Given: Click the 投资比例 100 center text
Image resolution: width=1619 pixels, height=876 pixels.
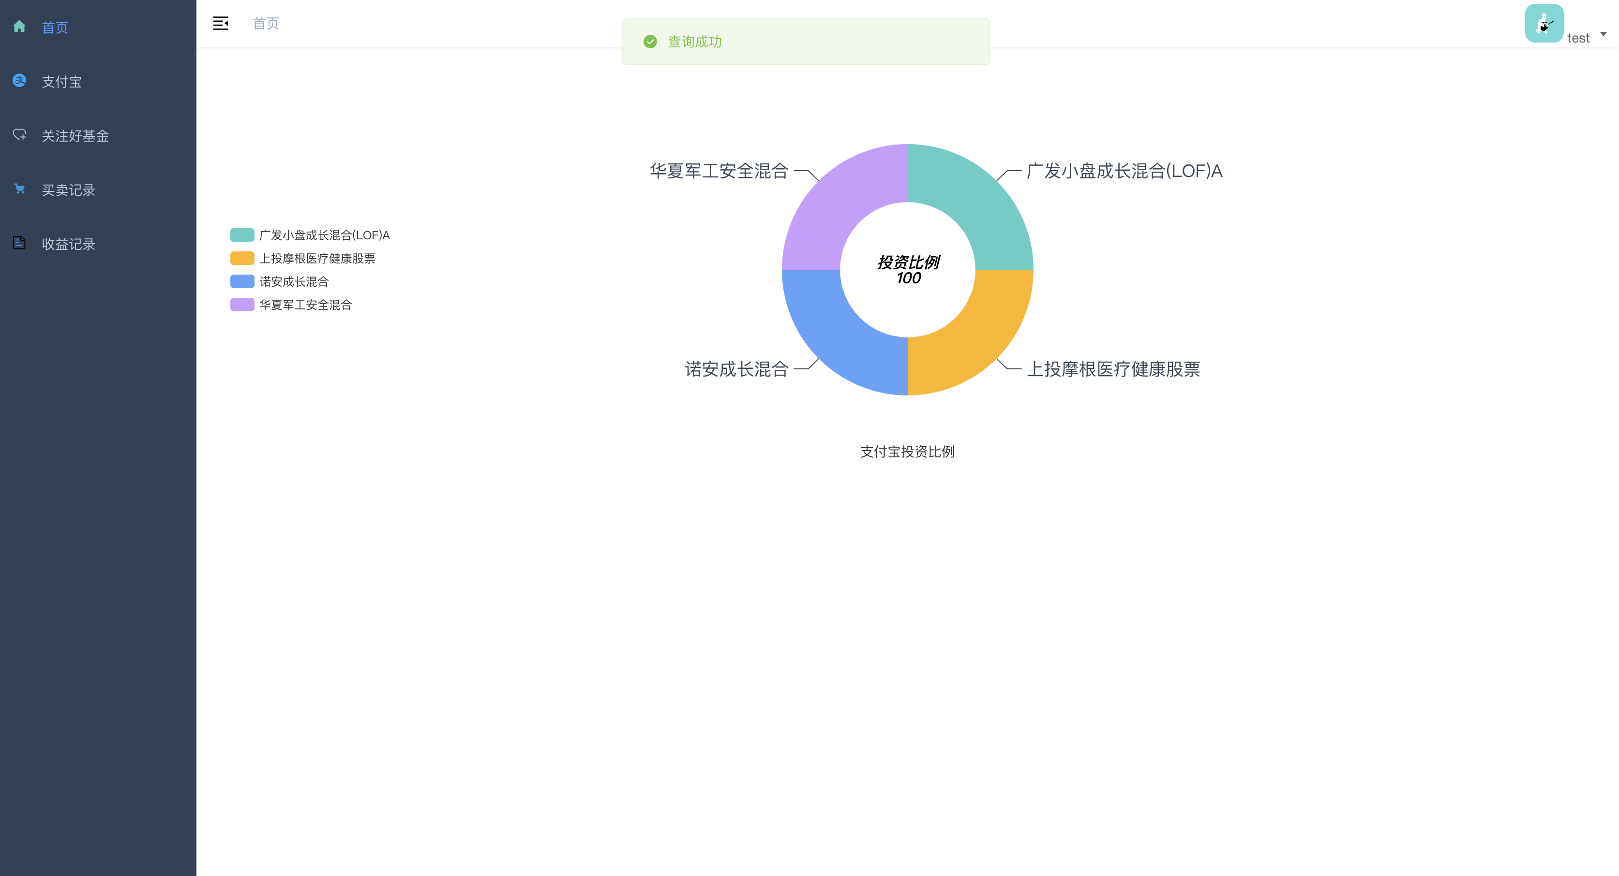Looking at the screenshot, I should [x=908, y=270].
